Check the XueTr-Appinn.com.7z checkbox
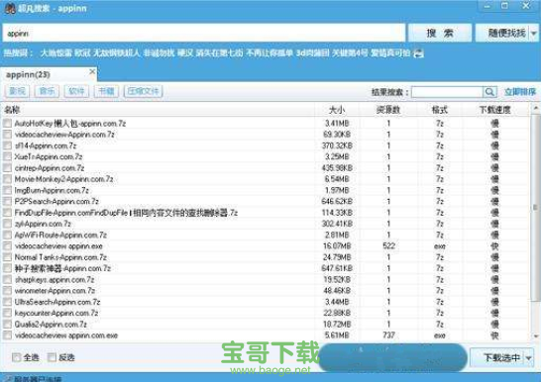541x382 pixels. click(7, 156)
